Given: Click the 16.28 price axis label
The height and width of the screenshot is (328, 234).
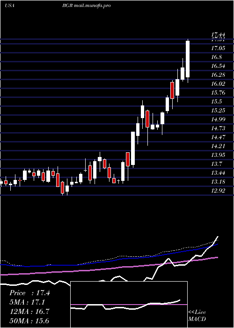Looking at the screenshot, I should [x=218, y=75].
